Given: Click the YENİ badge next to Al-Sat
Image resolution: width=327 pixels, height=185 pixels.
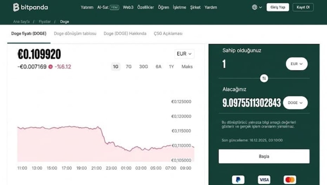Looking at the screenshot, I should pyautogui.click(x=115, y=7).
